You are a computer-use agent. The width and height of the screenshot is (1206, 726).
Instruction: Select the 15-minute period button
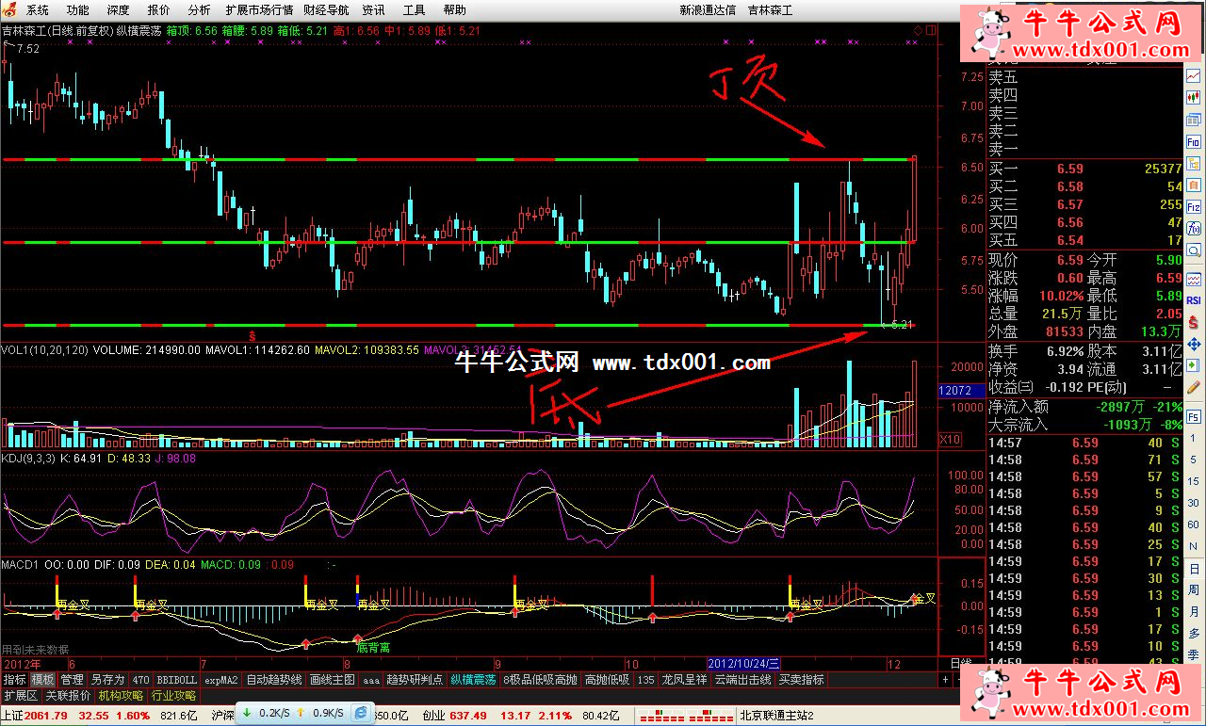(x=1194, y=480)
